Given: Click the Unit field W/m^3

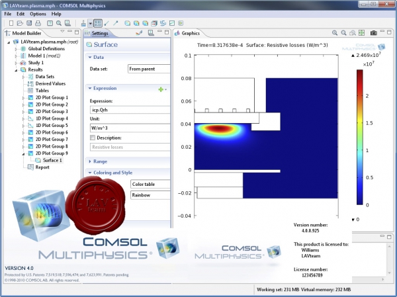Looking at the screenshot, I should (x=130, y=128).
